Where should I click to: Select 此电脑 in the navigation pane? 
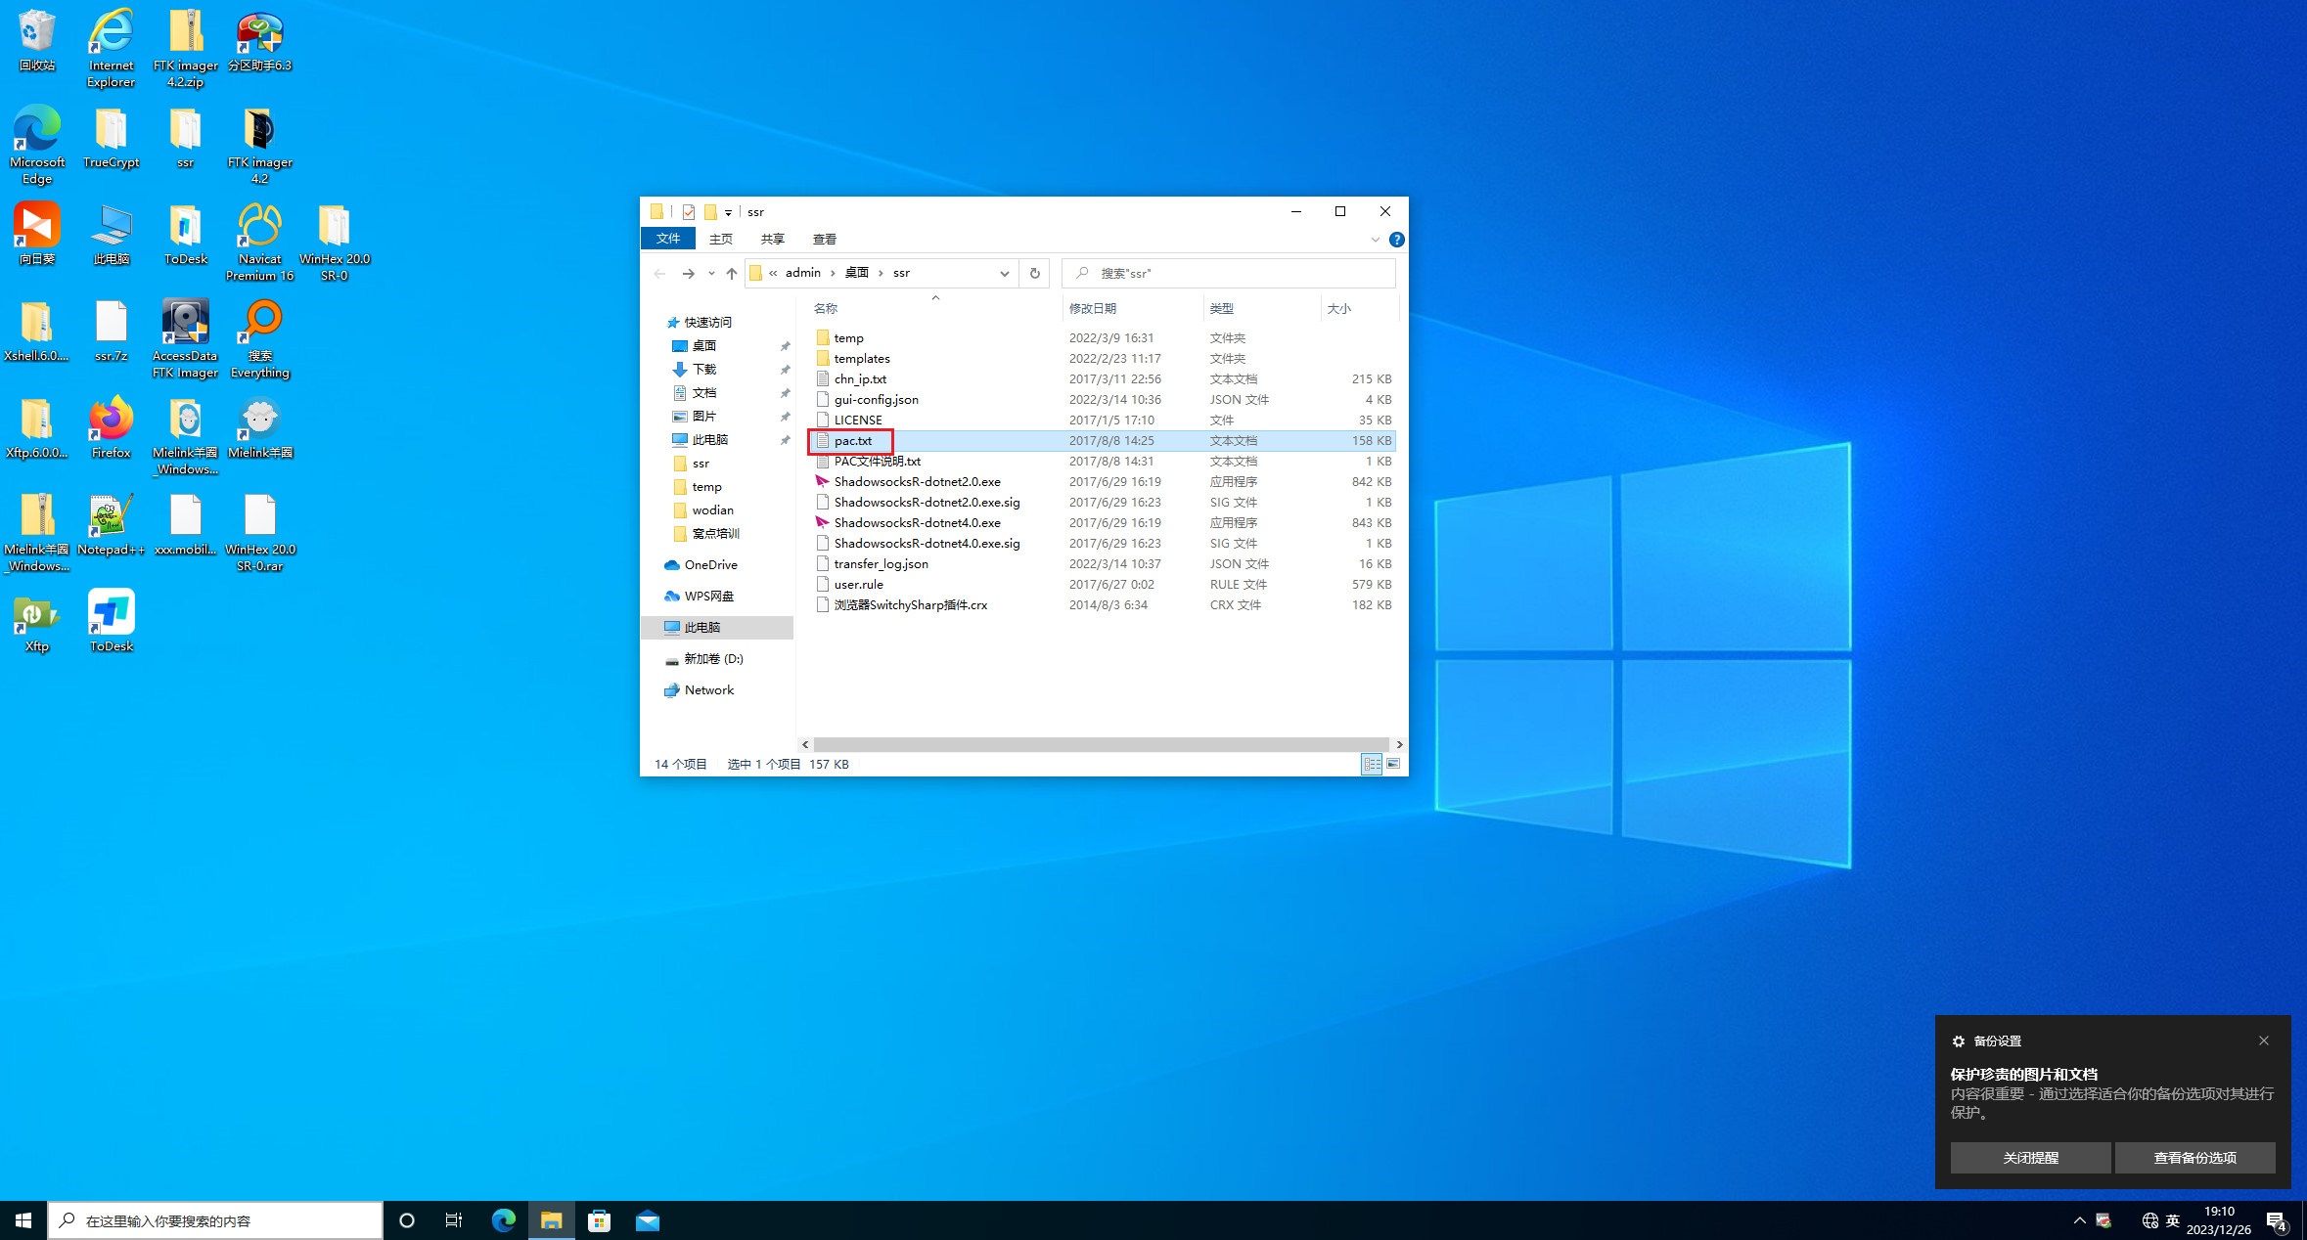(717, 628)
